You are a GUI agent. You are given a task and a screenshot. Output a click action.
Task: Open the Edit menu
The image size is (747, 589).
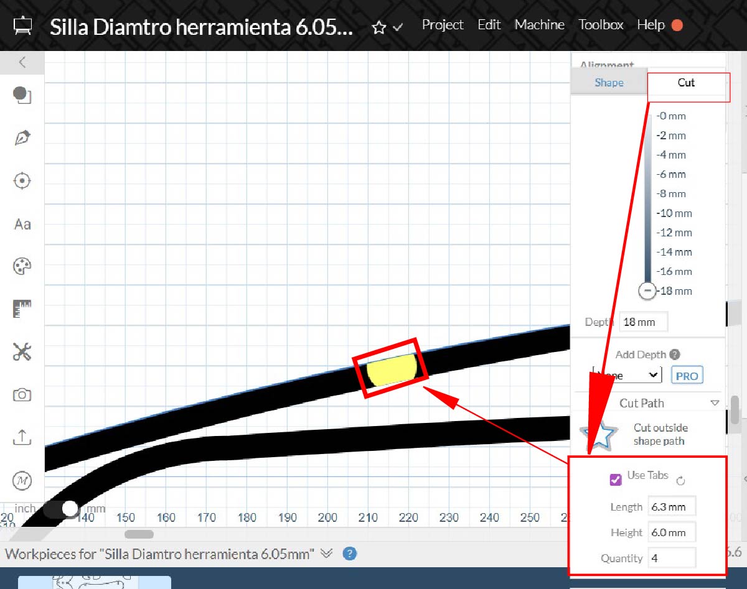point(489,25)
